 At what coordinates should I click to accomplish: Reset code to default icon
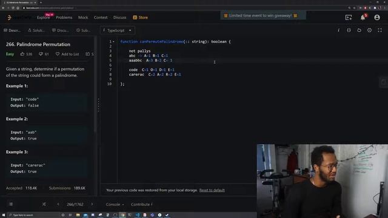click(359, 30)
